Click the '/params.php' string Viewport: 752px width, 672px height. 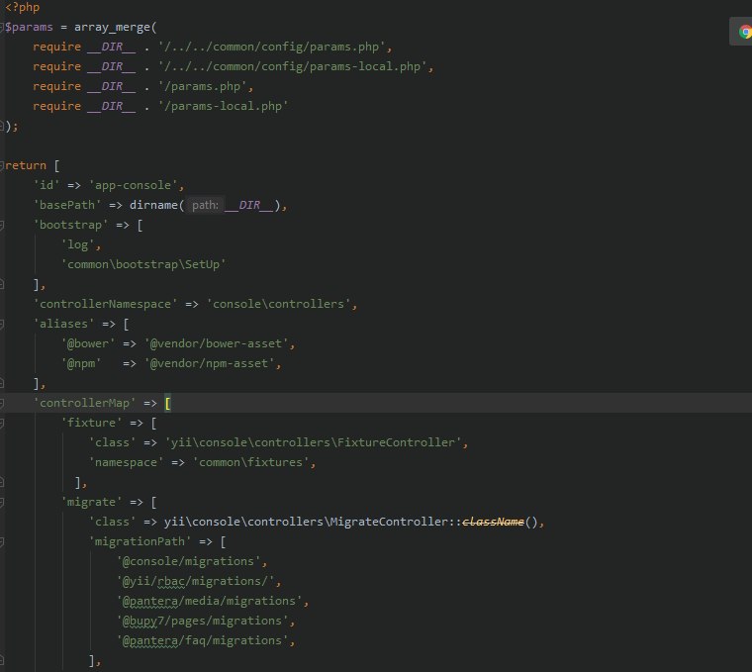[x=203, y=86]
